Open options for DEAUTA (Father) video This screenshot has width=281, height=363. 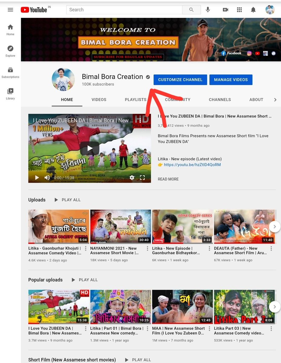click(271, 249)
